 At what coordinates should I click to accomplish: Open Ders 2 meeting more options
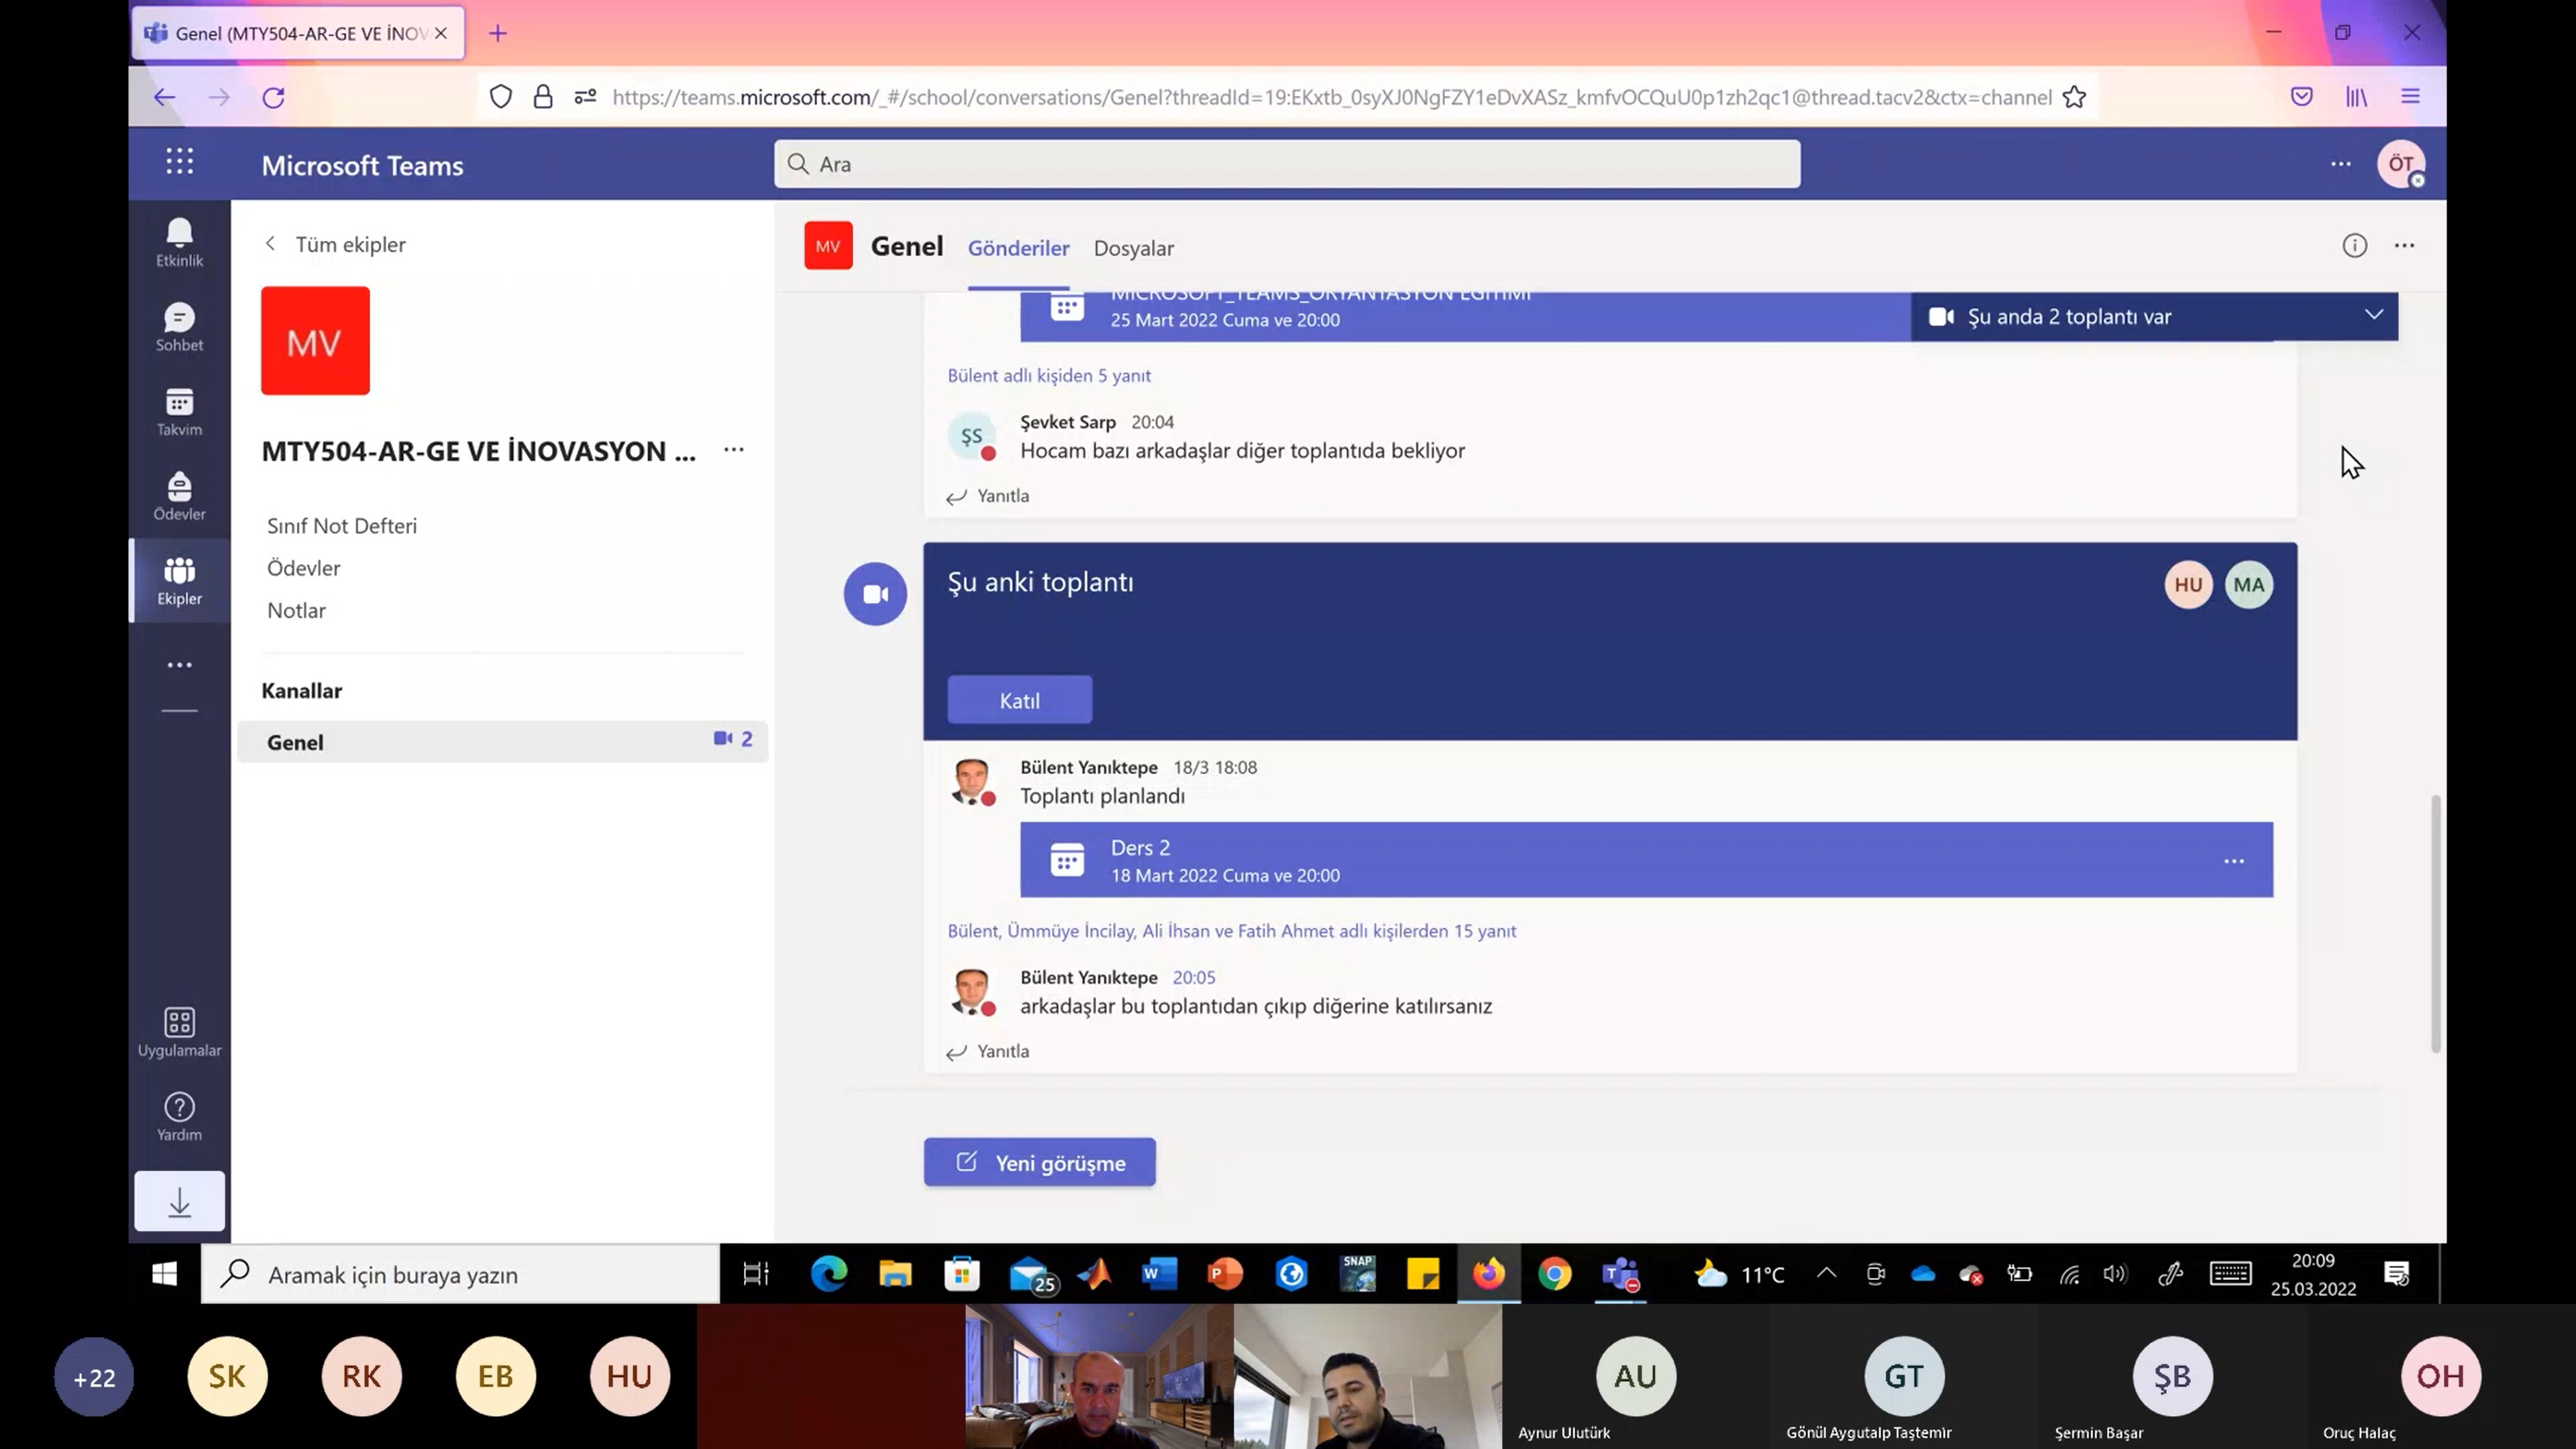(2234, 861)
